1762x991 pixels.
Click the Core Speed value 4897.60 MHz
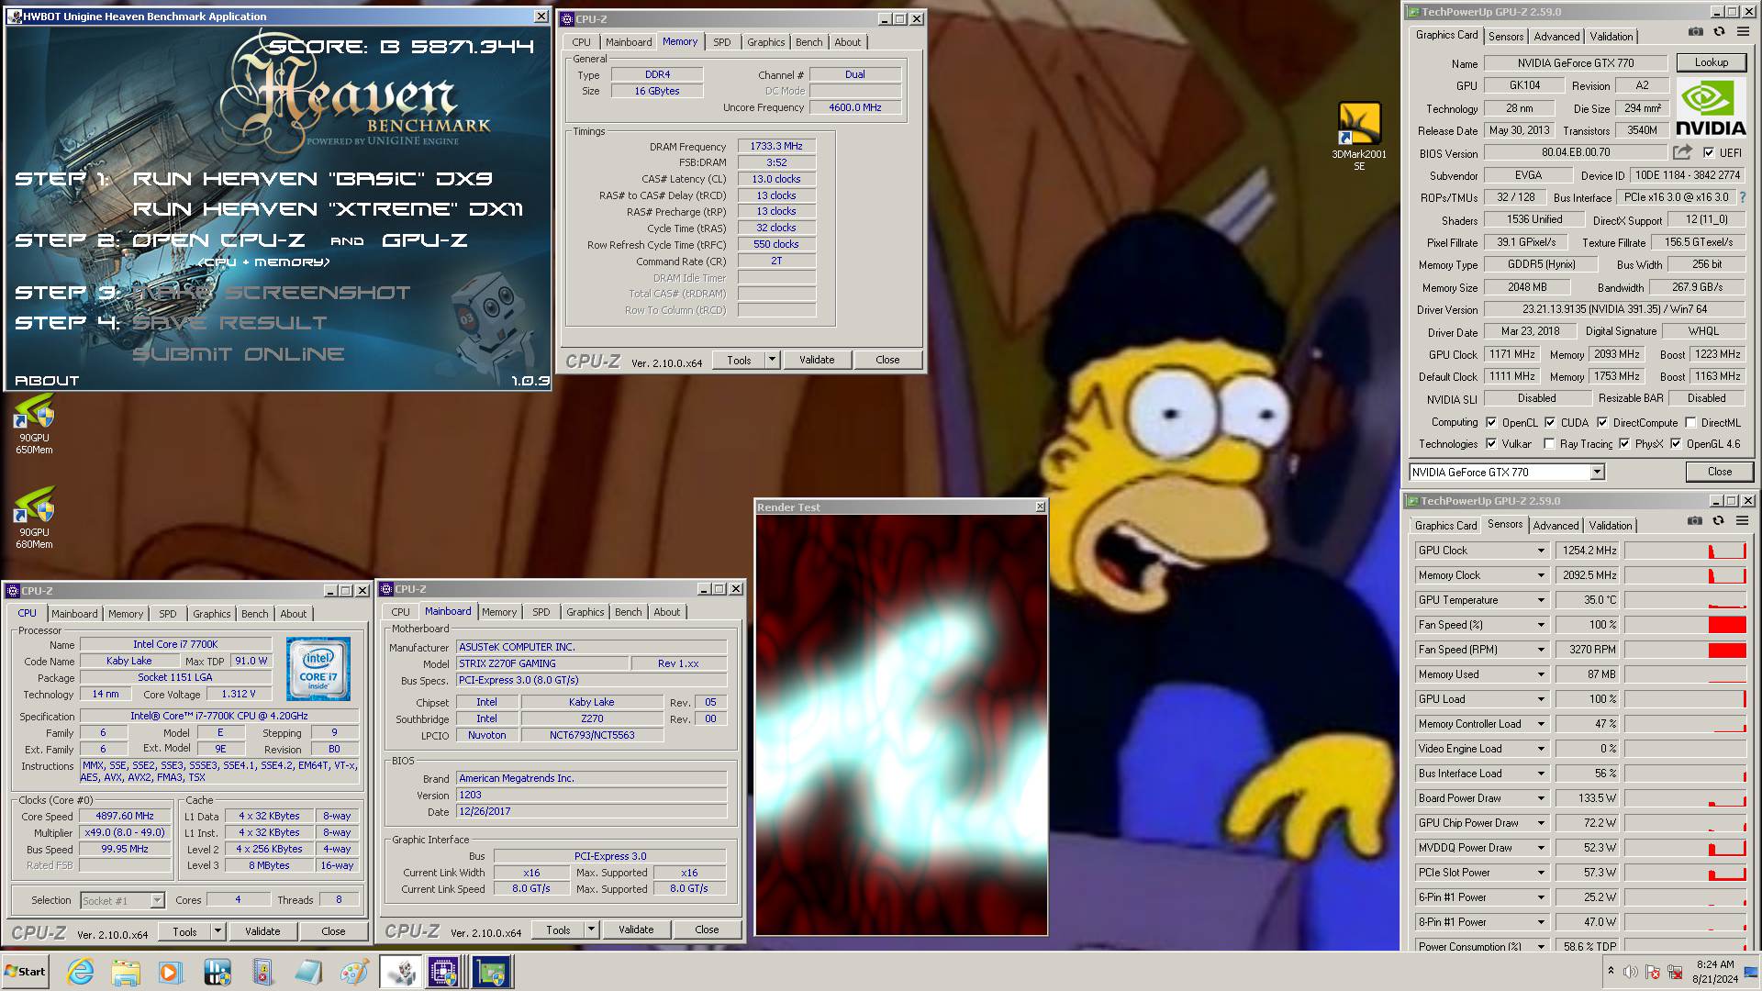coord(125,816)
